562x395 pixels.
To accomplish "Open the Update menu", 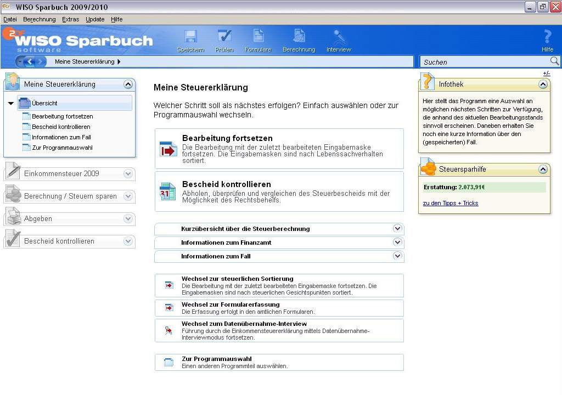I will point(94,19).
